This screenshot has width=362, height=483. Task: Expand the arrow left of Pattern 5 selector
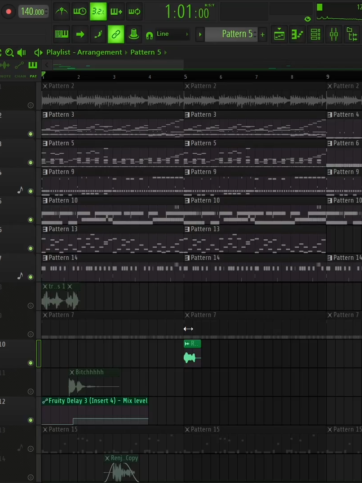click(200, 34)
